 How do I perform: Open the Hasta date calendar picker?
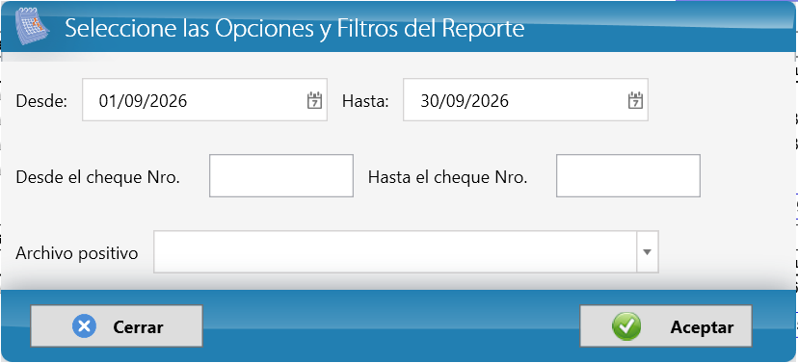point(635,100)
